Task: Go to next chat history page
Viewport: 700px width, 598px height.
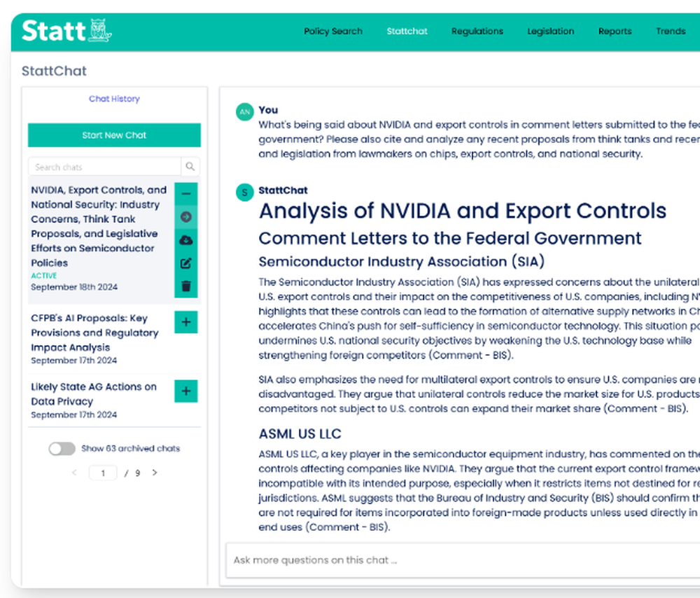Action: (155, 473)
